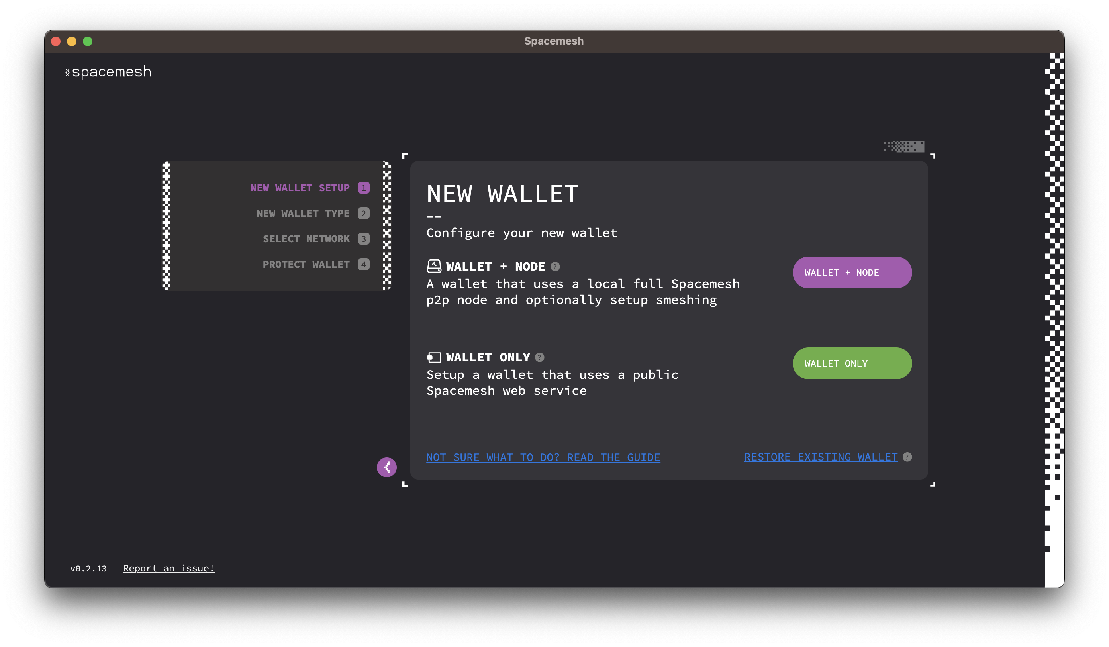Click the step 4 number badge

pos(364,265)
